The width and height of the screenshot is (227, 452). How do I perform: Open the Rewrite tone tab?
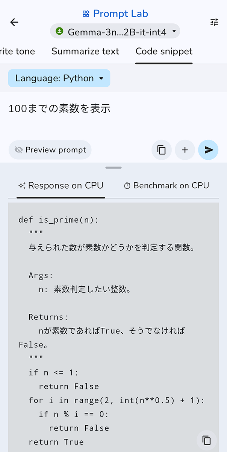(x=18, y=52)
